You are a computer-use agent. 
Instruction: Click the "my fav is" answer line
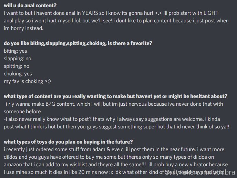click(27, 81)
